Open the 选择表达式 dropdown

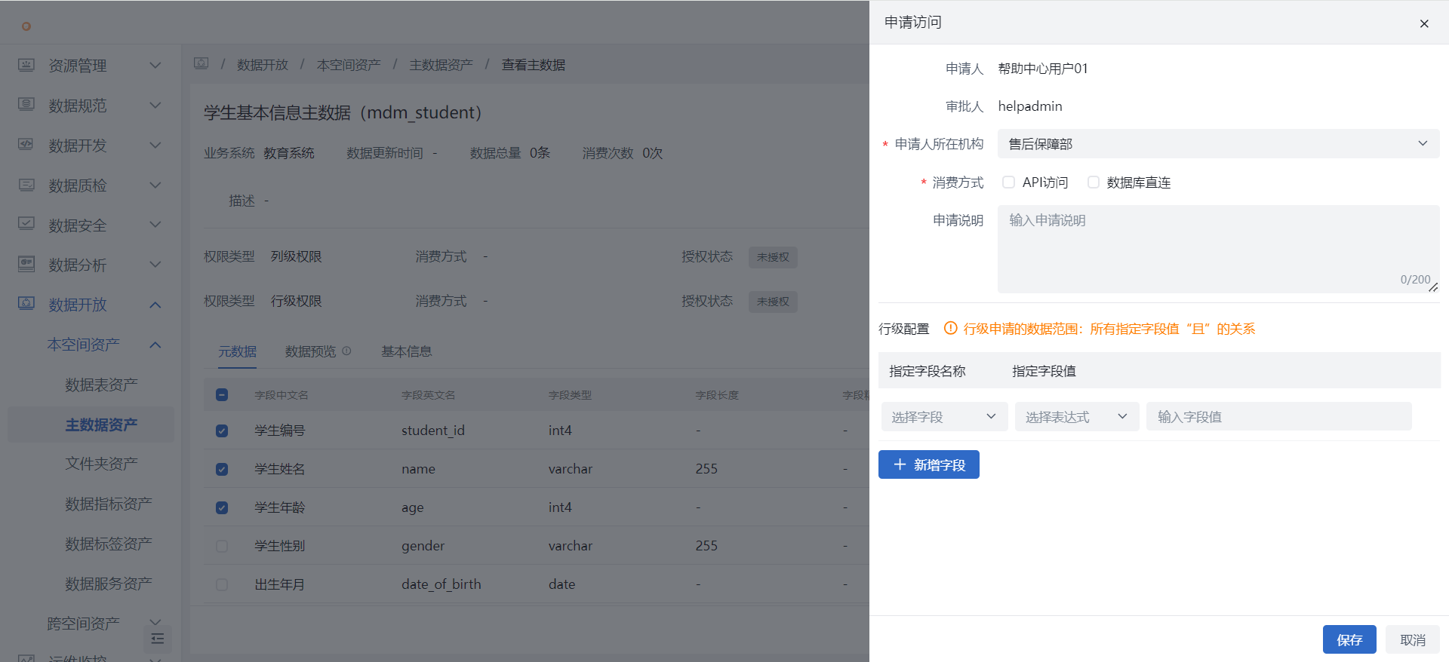tap(1077, 416)
